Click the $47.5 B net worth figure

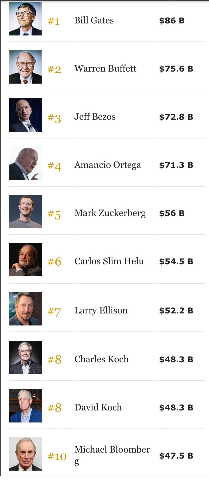pos(176,456)
